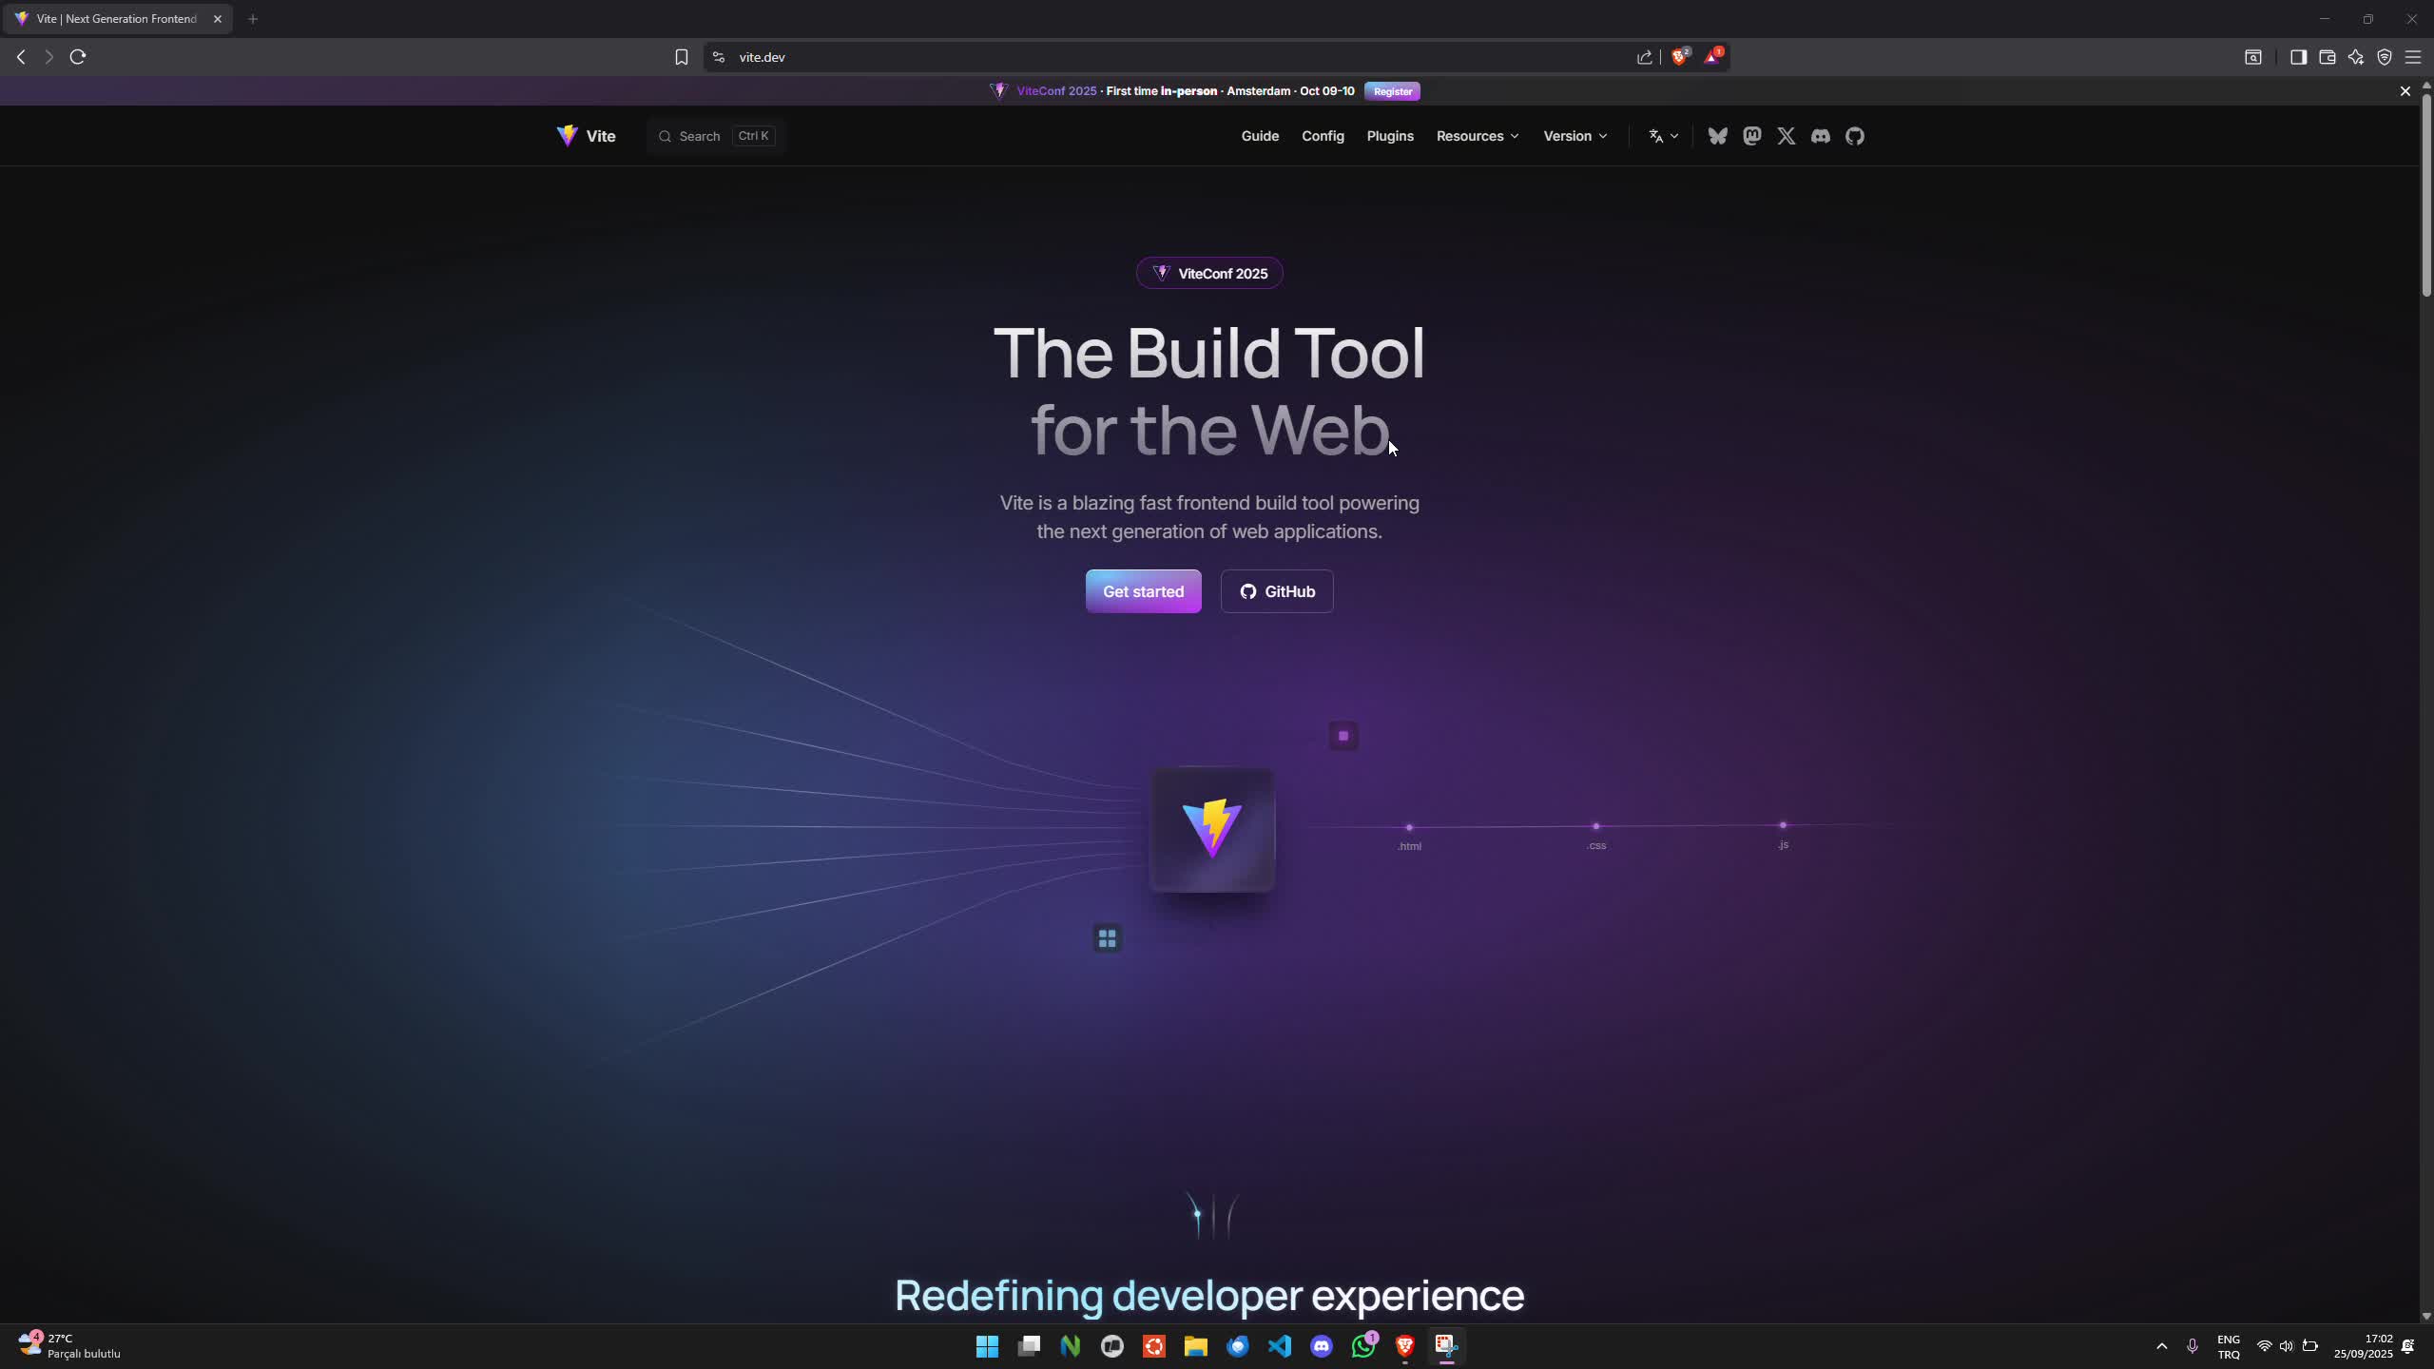Click the Get started button
Screen dimensions: 2434x1369
pos(1143,591)
